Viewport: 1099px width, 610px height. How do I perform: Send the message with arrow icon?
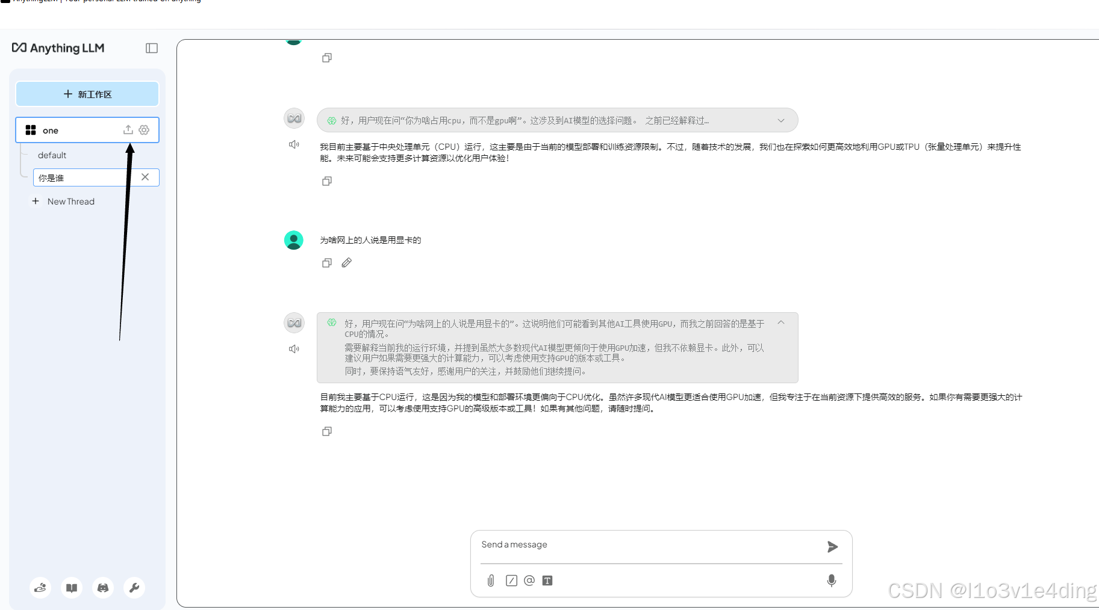click(x=833, y=547)
